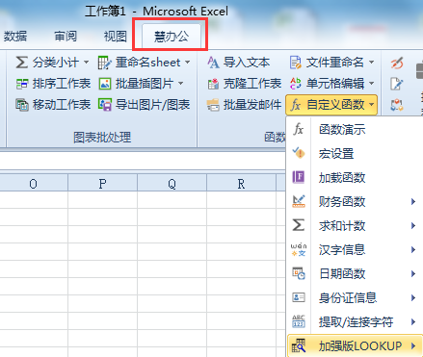Open the 重命名sheet dropdown arrow
The image size is (423, 357).
coord(187,63)
